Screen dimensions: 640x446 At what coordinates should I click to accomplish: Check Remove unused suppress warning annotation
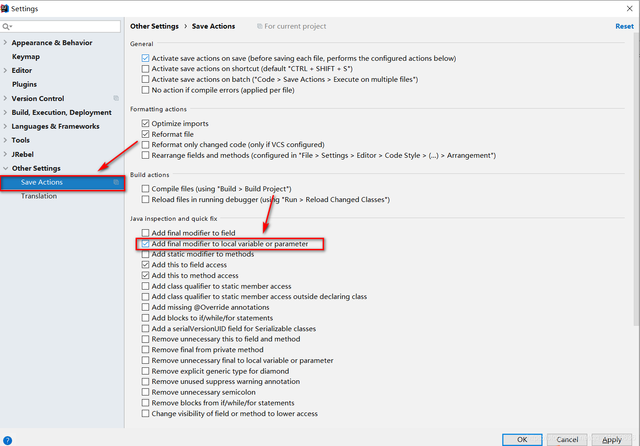point(145,382)
